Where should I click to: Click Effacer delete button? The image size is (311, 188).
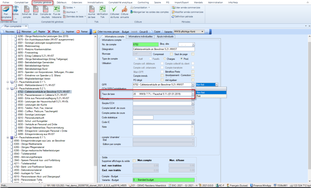point(54,32)
